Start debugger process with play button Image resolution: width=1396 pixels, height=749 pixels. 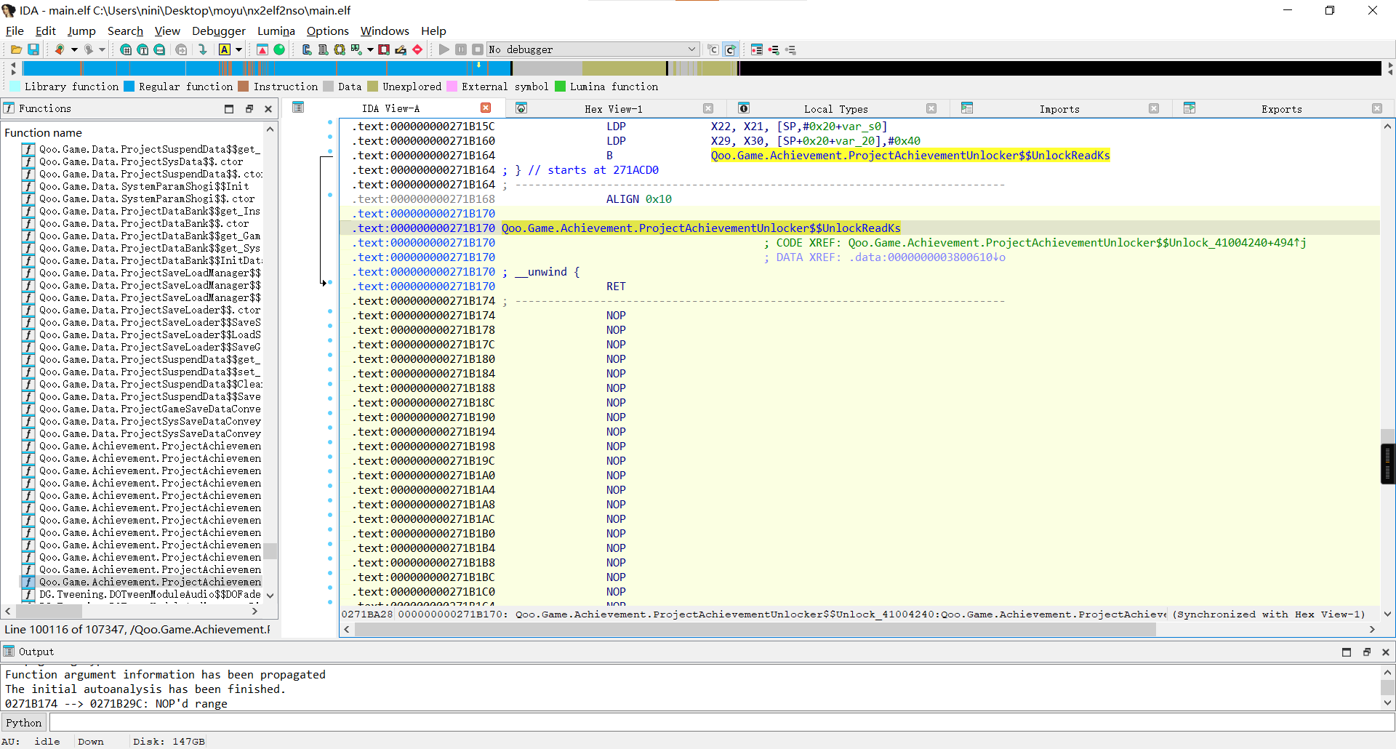[x=444, y=49]
